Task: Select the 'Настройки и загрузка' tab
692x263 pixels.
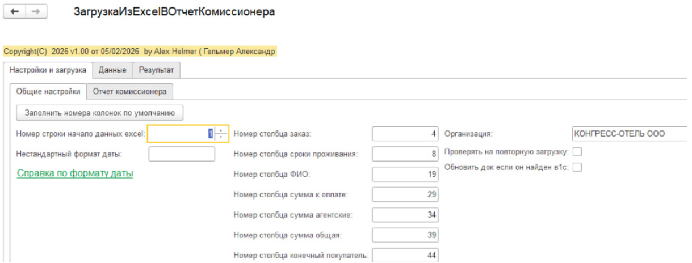Action: [48, 70]
